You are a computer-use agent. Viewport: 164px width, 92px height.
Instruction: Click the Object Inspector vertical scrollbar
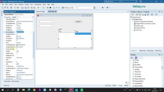point(34,45)
